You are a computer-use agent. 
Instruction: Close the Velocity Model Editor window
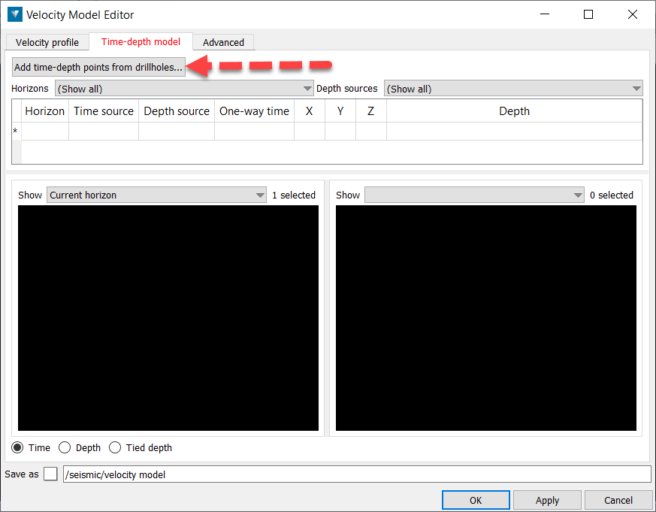point(633,14)
